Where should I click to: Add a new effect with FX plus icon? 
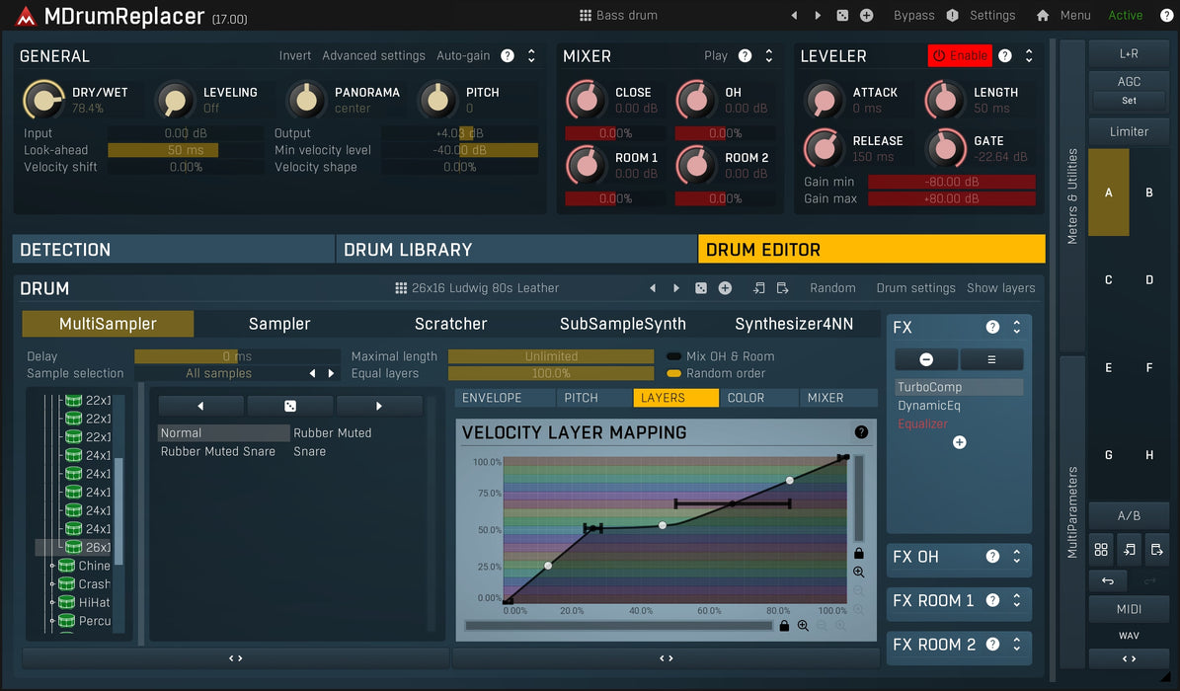(x=959, y=442)
